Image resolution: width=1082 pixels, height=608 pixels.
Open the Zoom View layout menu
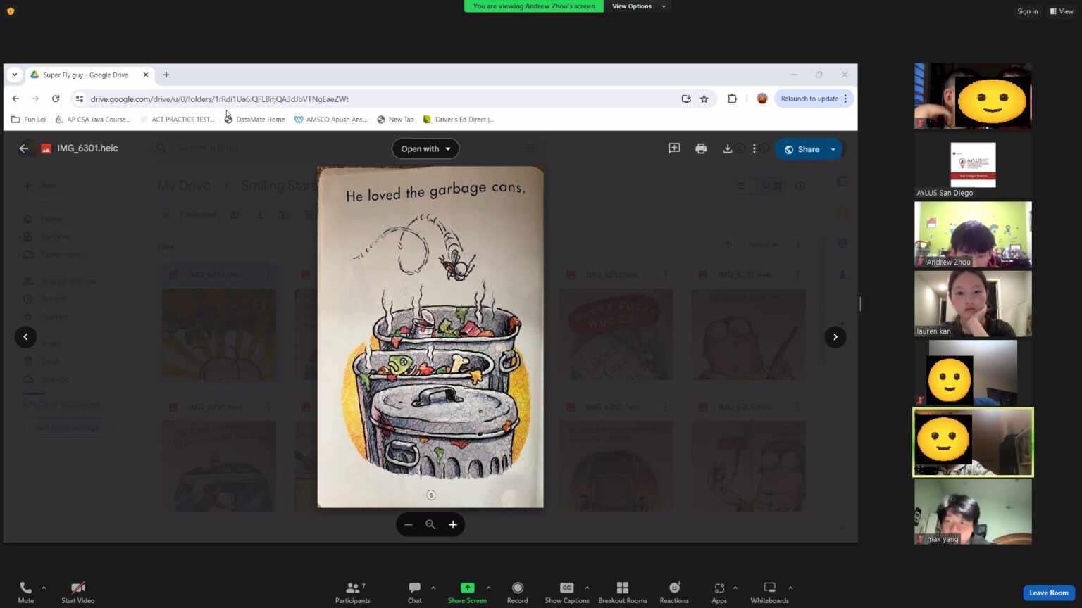pyautogui.click(x=1062, y=11)
